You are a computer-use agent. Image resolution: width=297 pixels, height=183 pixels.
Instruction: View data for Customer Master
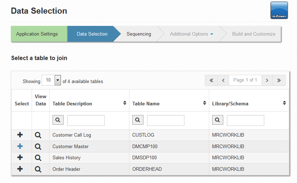pyautogui.click(x=38, y=146)
